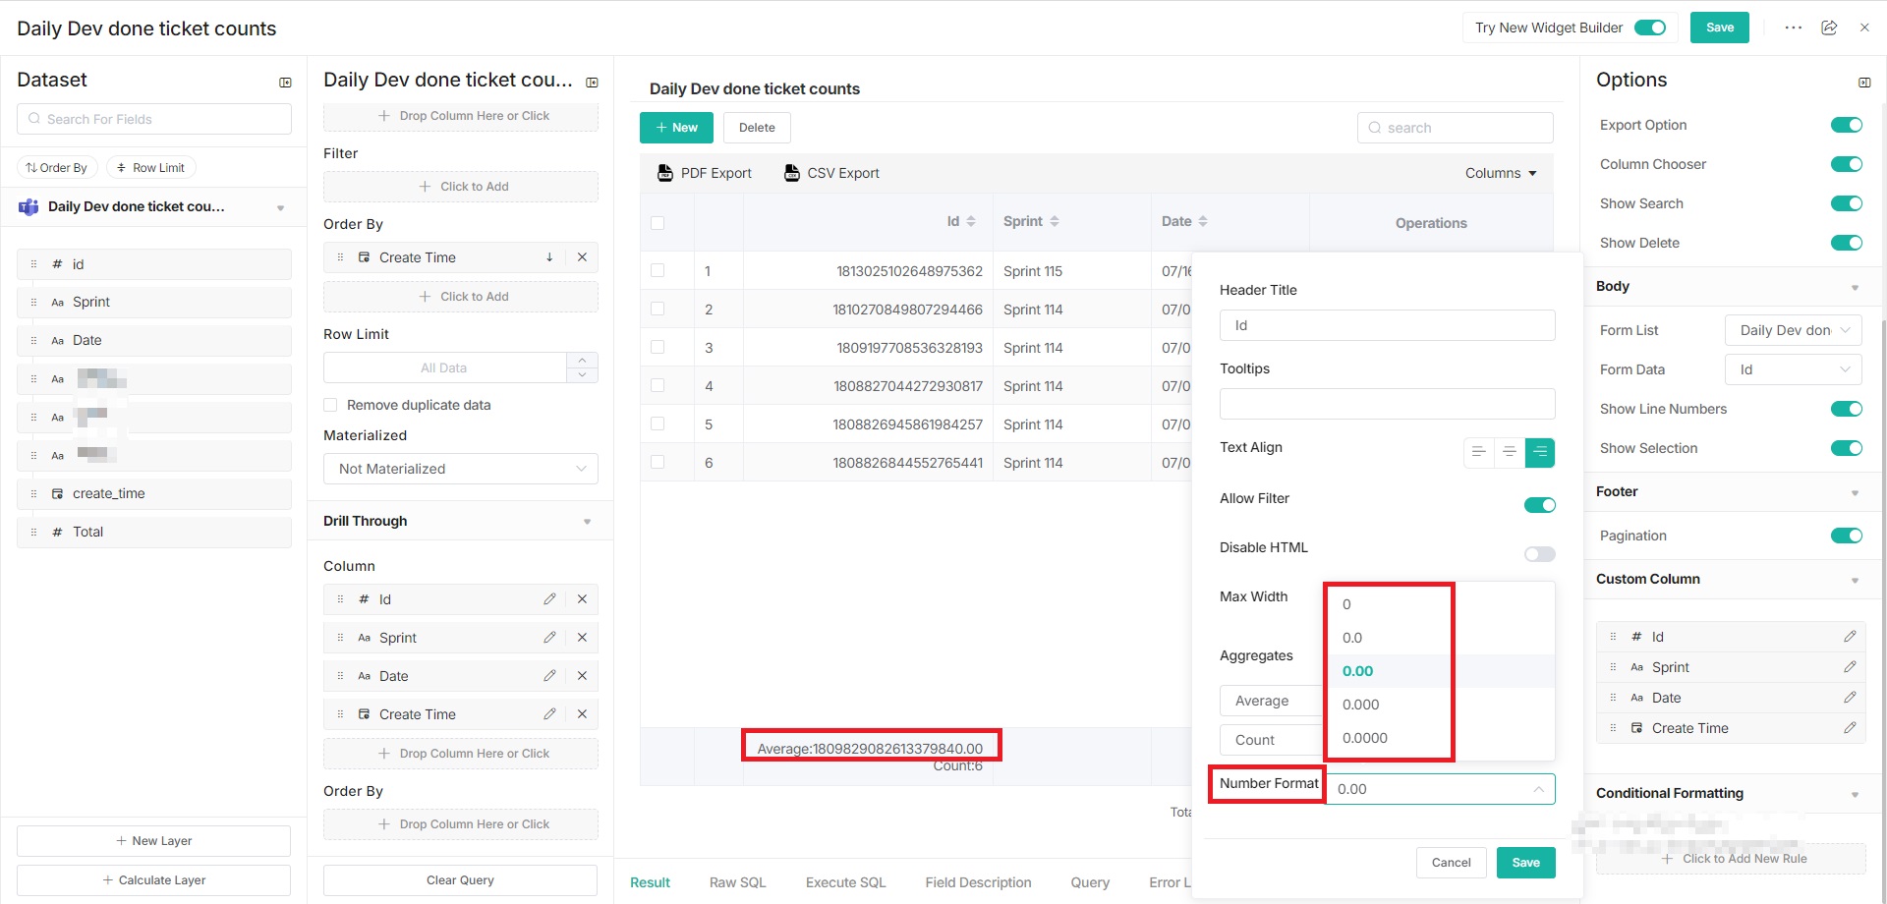This screenshot has height=904, width=1887.
Task: Toggle the Allow Filter switch
Action: (x=1539, y=505)
